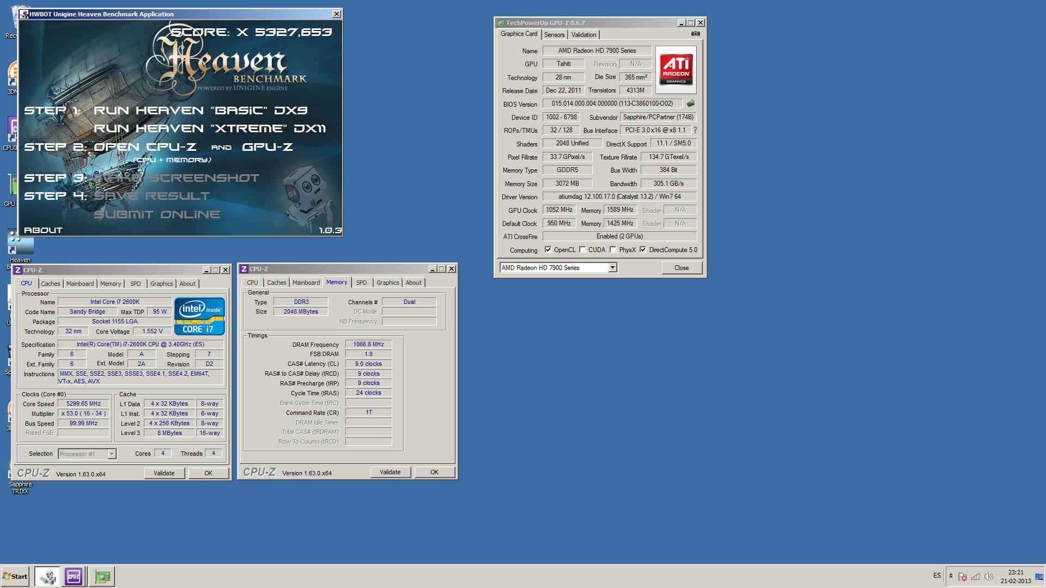The height and width of the screenshot is (588, 1046).
Task: Open SPD tab in left CPU-Z window
Action: tap(136, 284)
